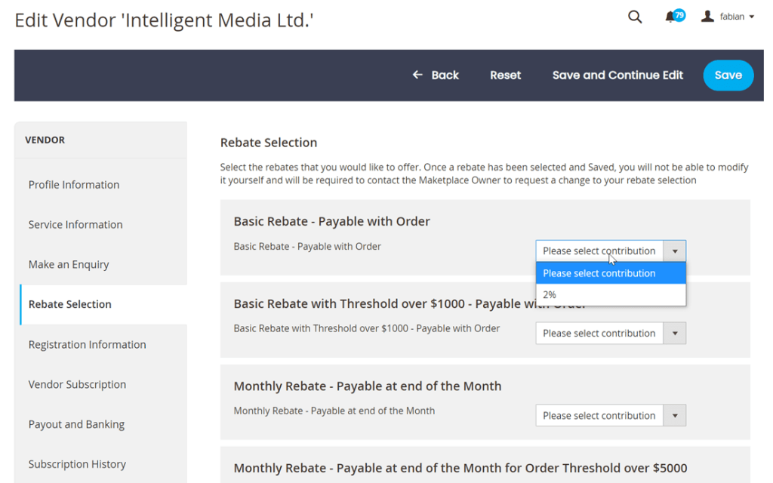773x483 pixels.
Task: Select the 2% contribution option
Action: pos(611,295)
